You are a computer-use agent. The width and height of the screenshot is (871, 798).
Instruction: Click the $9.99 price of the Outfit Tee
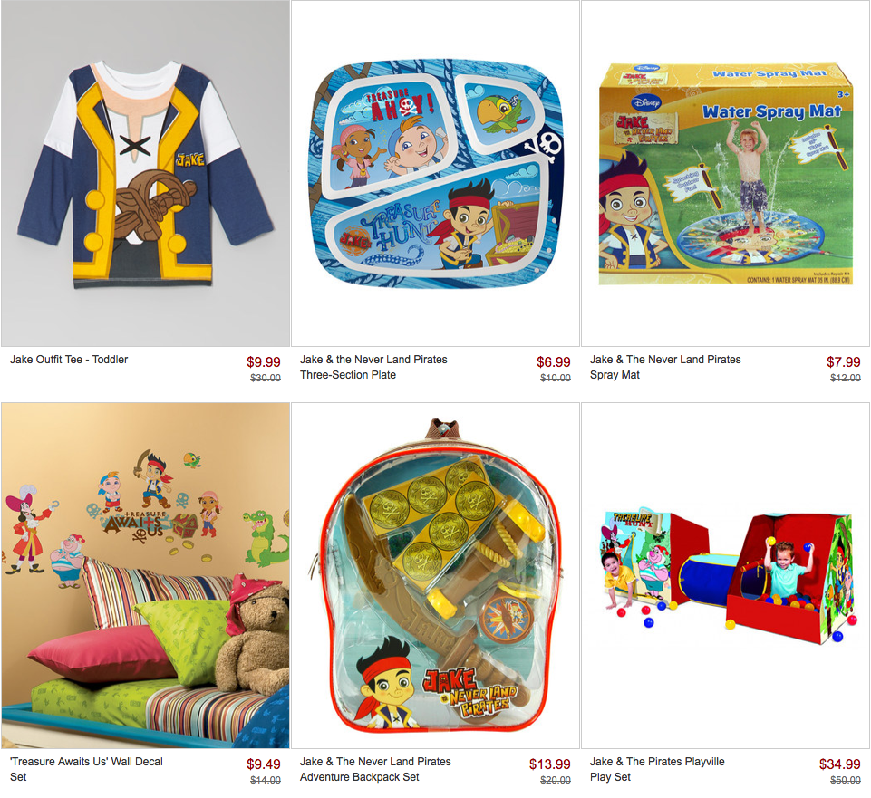click(x=264, y=362)
